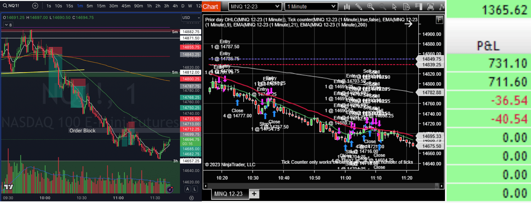Image resolution: width=531 pixels, height=203 pixels.
Task: Switch to the 30m timeframe
Action: tap(113, 6)
